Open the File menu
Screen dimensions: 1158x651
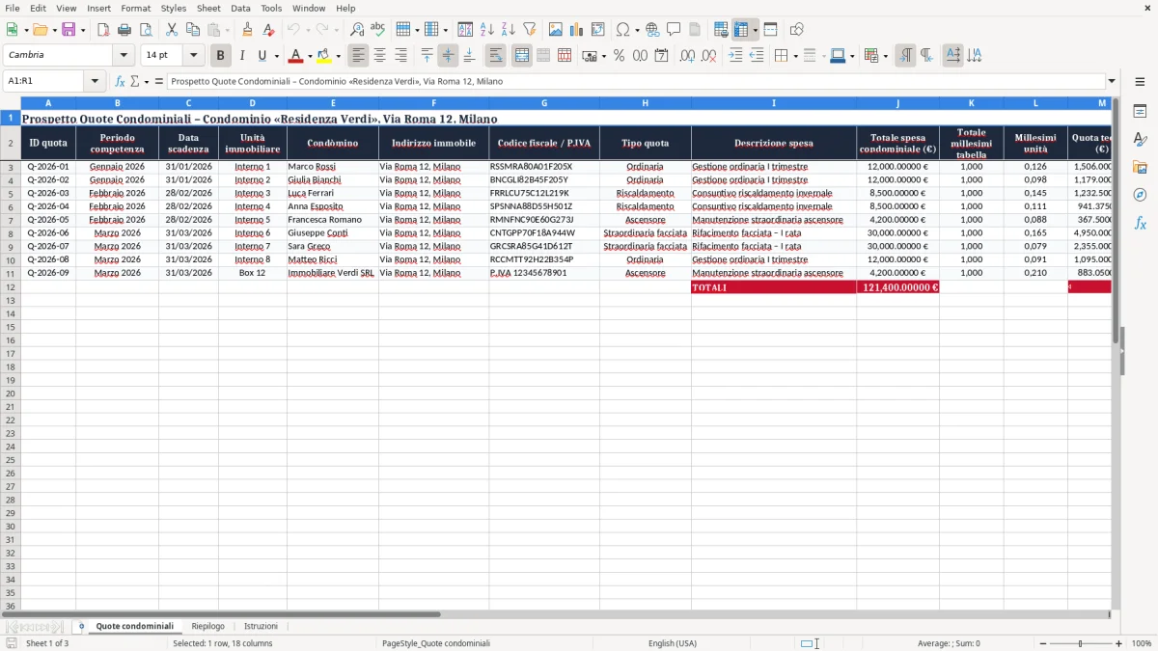click(x=13, y=8)
